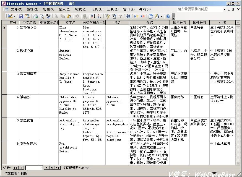Click vertical scrollbar up arrow
Viewport: 242px width, 177px height.
point(238,22)
